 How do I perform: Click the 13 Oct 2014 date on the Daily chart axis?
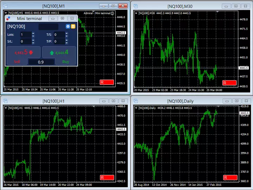159,185
